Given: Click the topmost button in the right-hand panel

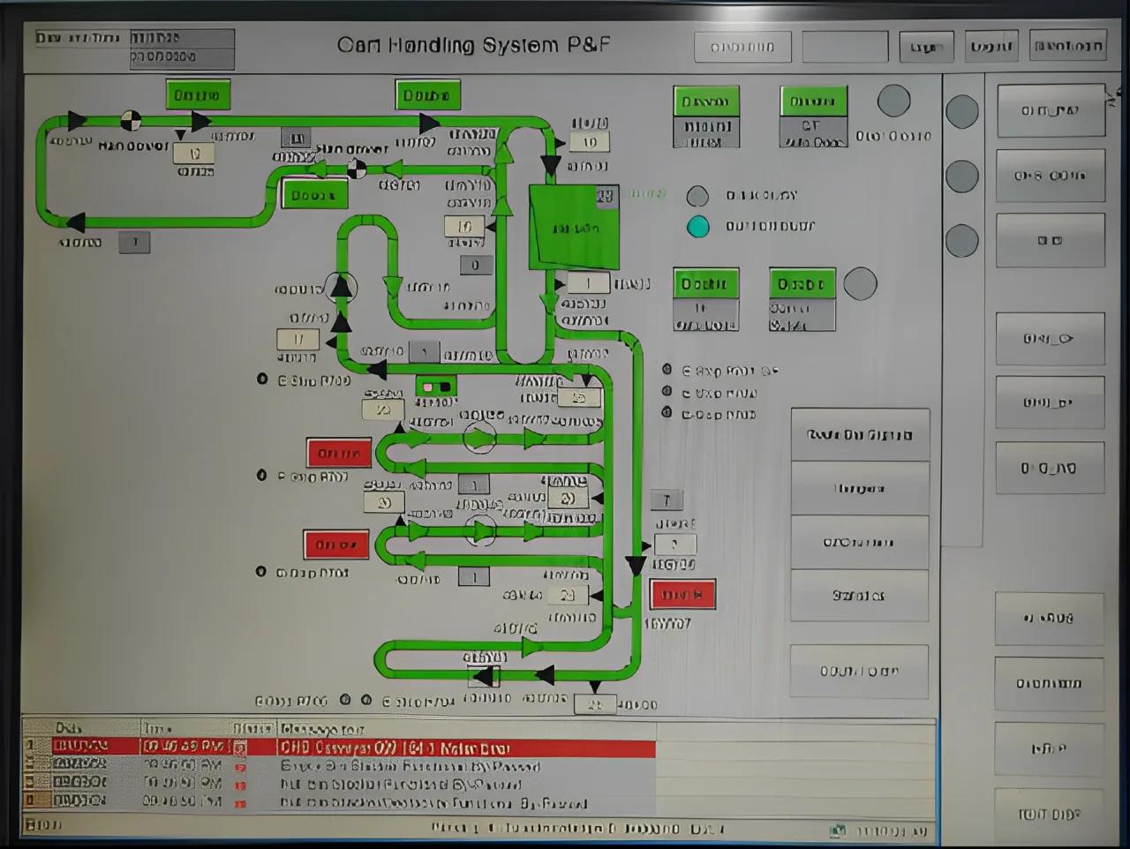Looking at the screenshot, I should (x=1051, y=111).
